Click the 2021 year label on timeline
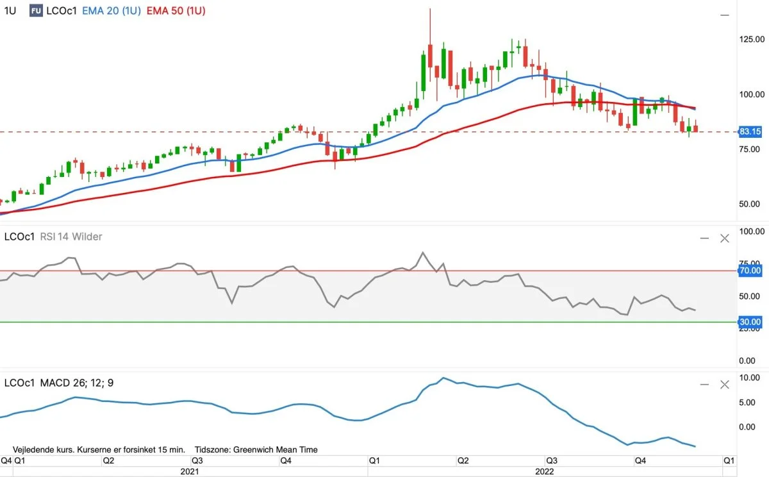769x477 pixels. point(190,471)
